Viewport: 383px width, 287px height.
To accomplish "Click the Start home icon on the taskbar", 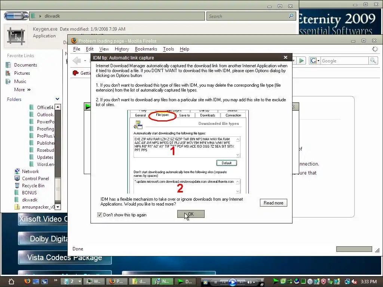I will 11,281.
